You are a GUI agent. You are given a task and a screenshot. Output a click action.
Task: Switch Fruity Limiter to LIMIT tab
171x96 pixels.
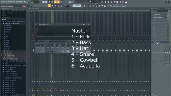tap(47, 52)
